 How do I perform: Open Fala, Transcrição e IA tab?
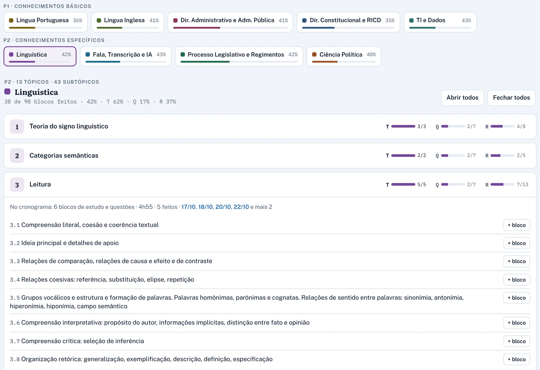126,56
